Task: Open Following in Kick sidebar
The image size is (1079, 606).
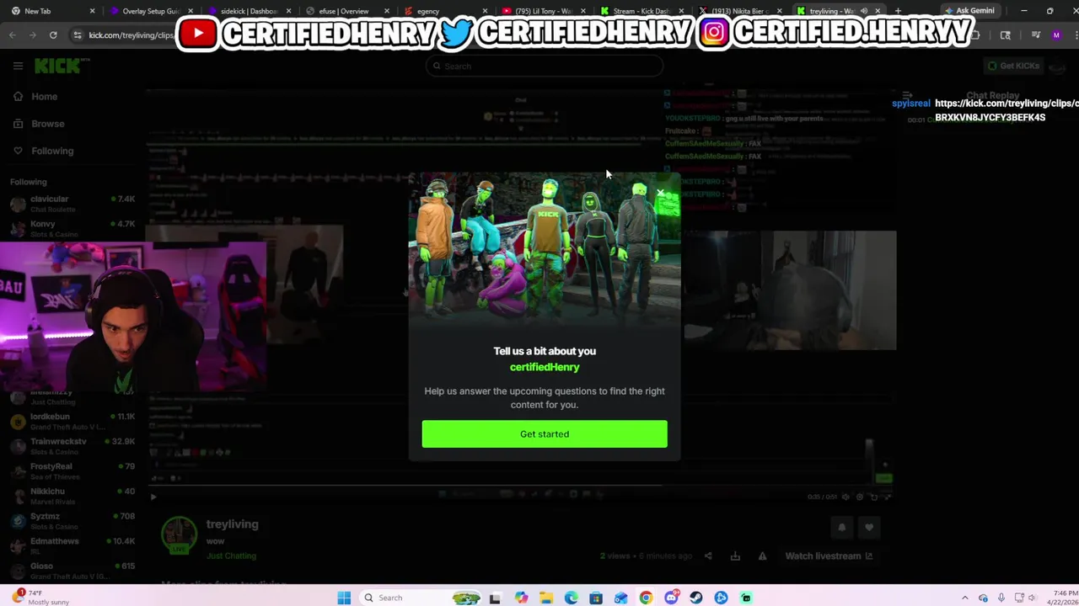Action: 44,151
